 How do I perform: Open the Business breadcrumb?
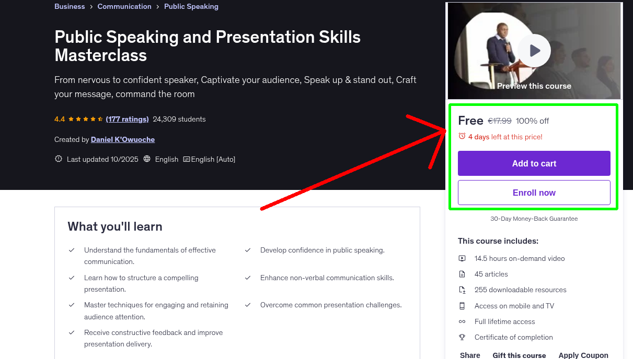(x=70, y=6)
